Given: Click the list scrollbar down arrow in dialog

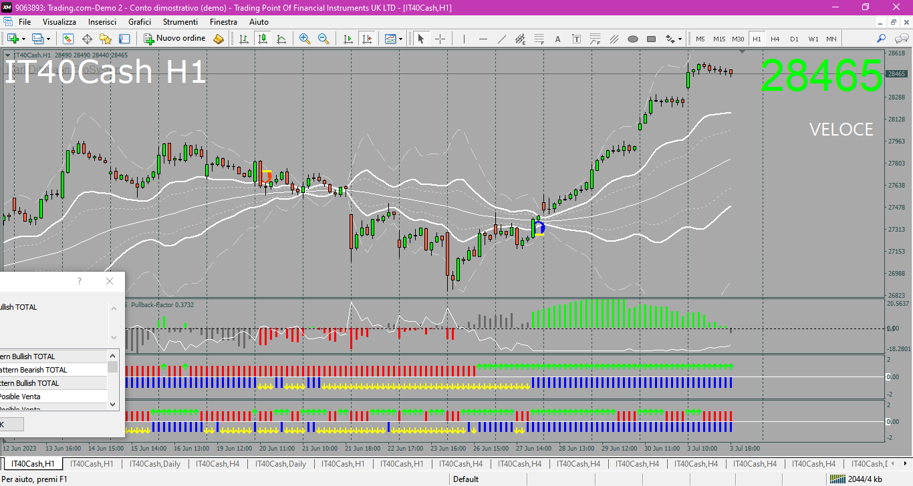Looking at the screenshot, I should [113, 404].
